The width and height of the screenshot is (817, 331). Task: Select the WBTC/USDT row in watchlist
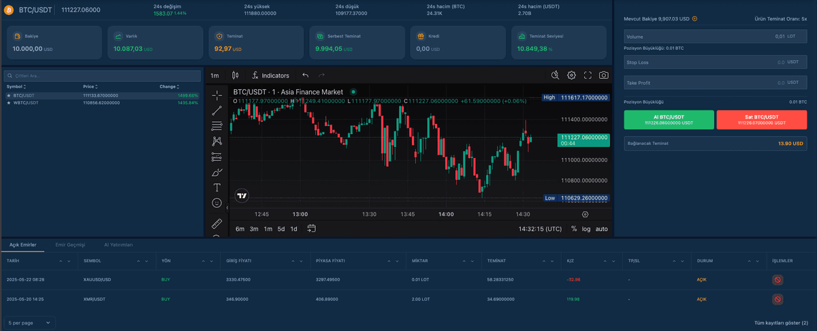pyautogui.click(x=102, y=103)
